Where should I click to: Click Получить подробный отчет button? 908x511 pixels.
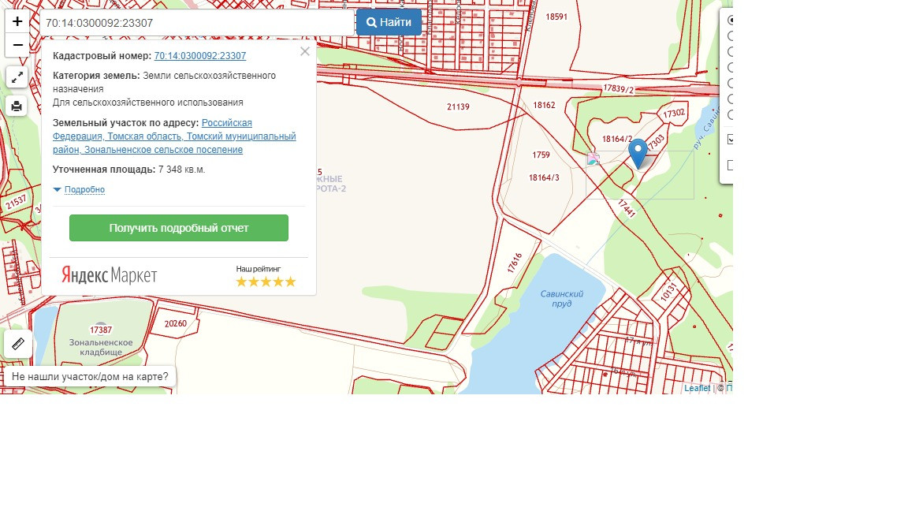pyautogui.click(x=179, y=228)
